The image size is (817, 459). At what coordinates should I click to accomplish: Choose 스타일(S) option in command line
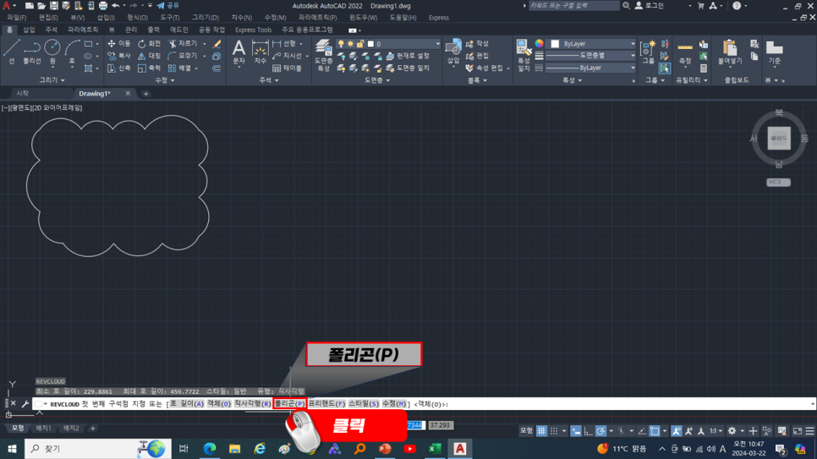pyautogui.click(x=363, y=404)
